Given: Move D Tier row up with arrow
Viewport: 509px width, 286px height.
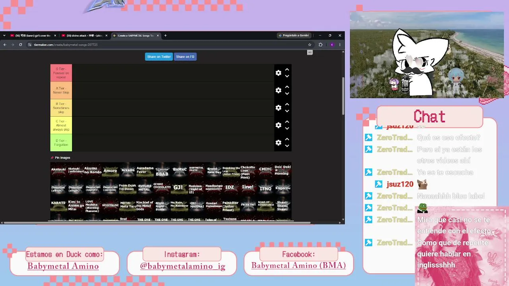Looking at the screenshot, I should 287,139.
